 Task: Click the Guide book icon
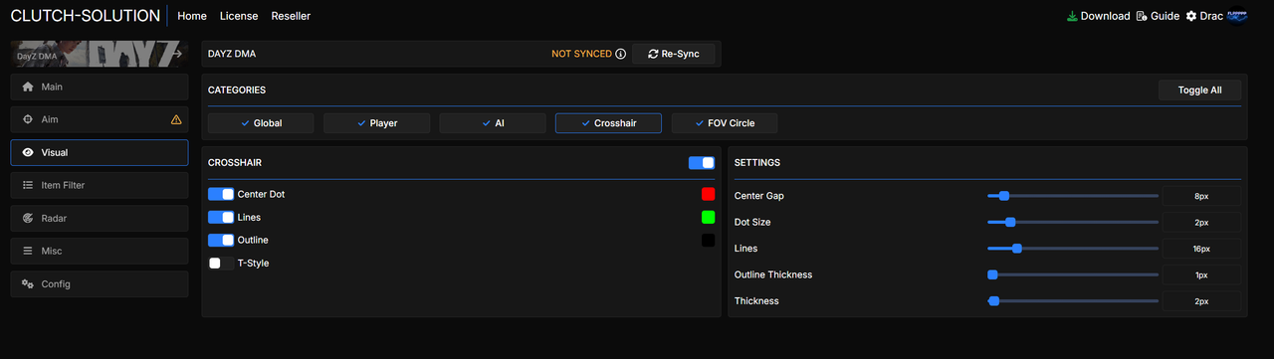coord(1142,16)
